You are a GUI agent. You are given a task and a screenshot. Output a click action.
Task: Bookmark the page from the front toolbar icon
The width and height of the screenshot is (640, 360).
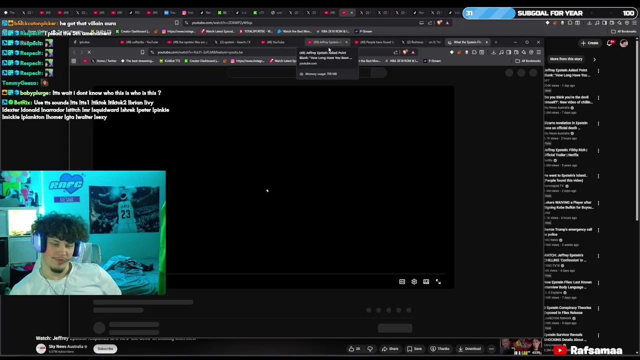[142, 52]
